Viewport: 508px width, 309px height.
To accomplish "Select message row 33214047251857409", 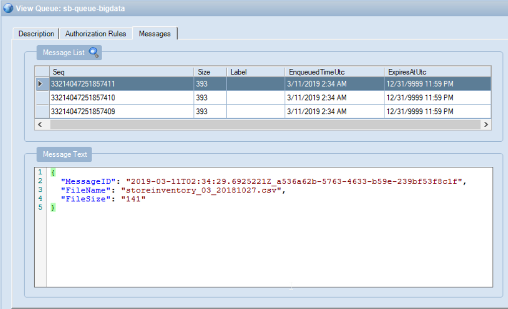I will 263,112.
